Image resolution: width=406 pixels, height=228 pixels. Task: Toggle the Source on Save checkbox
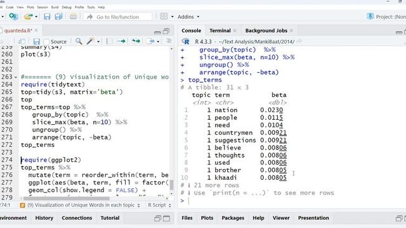coord(46,42)
